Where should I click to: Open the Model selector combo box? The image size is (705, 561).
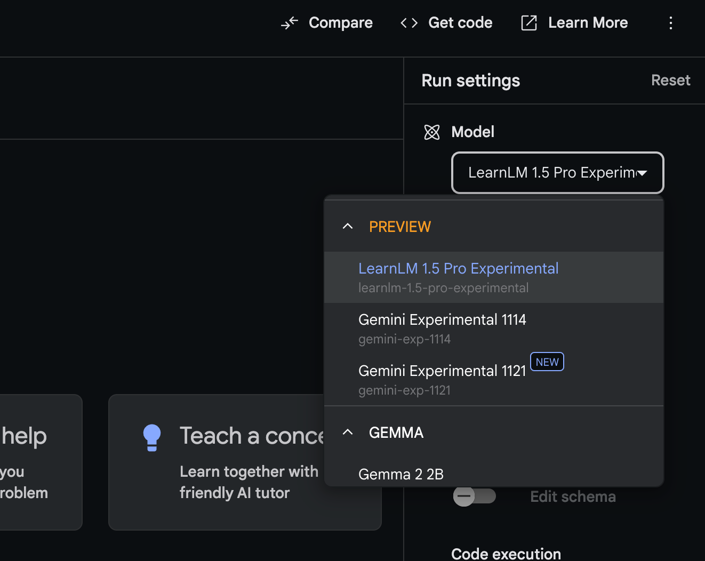tap(558, 173)
